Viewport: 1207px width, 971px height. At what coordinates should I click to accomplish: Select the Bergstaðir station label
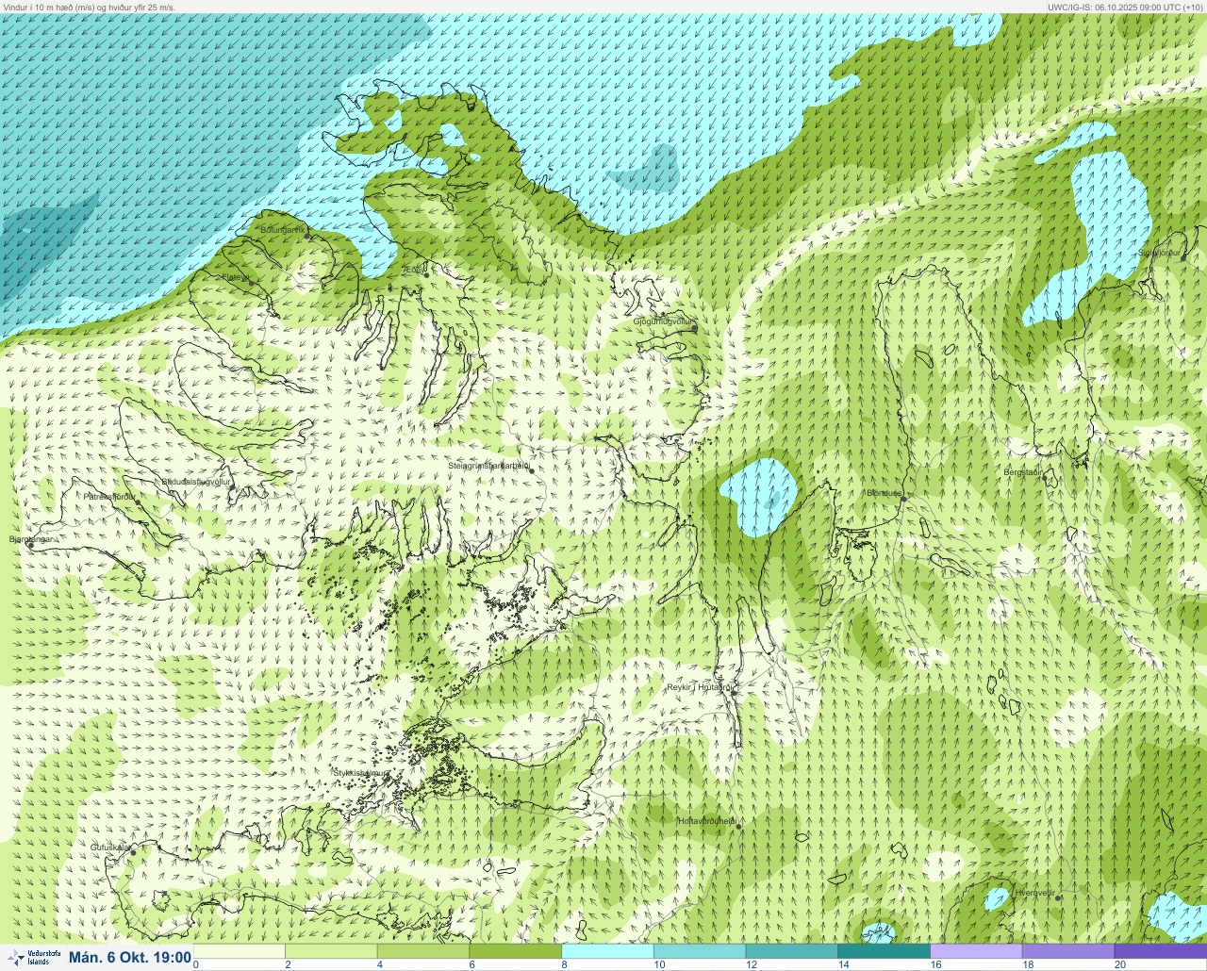pyautogui.click(x=1022, y=471)
